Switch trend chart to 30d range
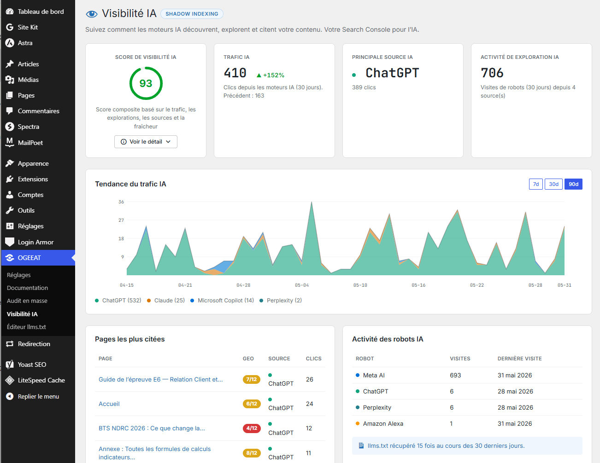 click(x=553, y=184)
